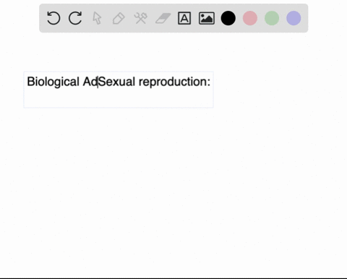
Task: Set drawing color to purple
Action: pyautogui.click(x=294, y=18)
